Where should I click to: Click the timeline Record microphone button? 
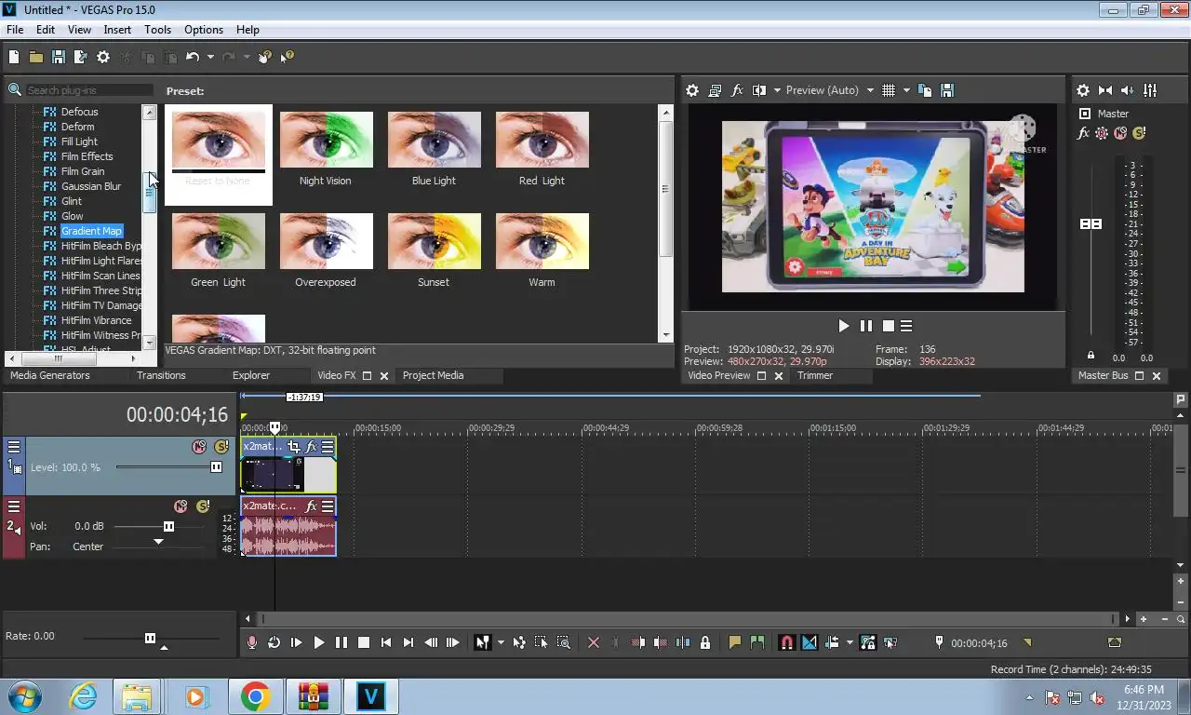point(251,642)
